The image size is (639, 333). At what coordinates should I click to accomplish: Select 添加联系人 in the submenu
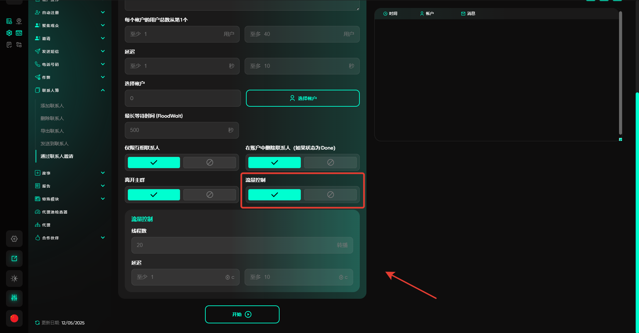tap(52, 106)
